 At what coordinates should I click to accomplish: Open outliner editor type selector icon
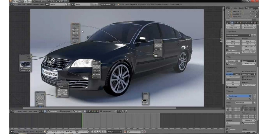[x=228, y=8]
